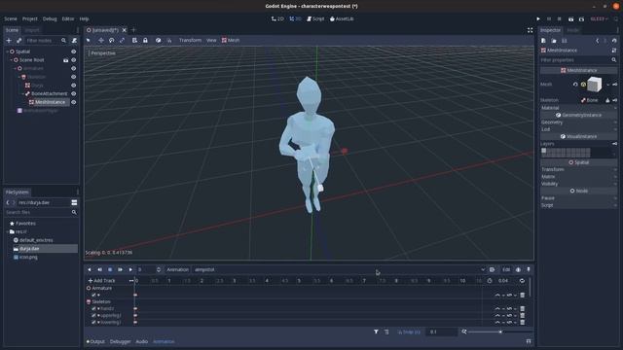Add a new node with plus icon
This screenshot has width=623, height=350.
pyautogui.click(x=9, y=41)
